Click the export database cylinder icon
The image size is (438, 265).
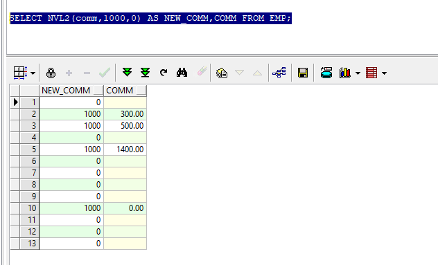[x=326, y=73]
